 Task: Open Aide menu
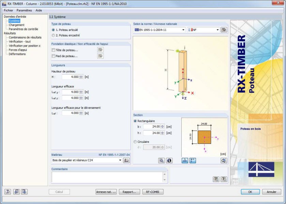(x=39, y=11)
